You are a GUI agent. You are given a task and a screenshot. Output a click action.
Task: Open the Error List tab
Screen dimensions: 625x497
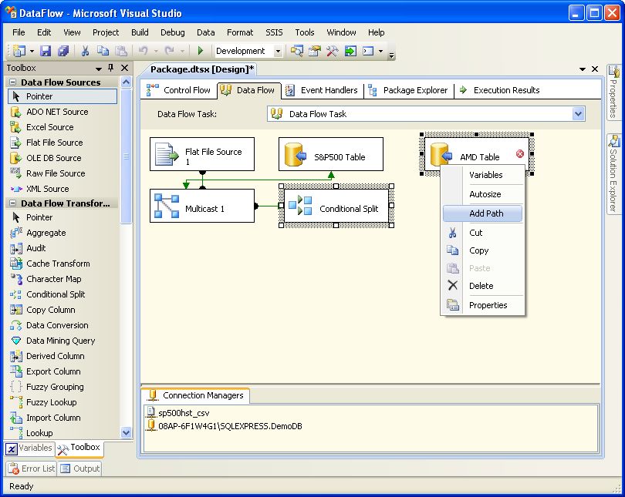click(32, 468)
